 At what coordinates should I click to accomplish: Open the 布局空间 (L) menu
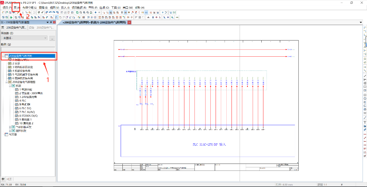click(x=30, y=7)
